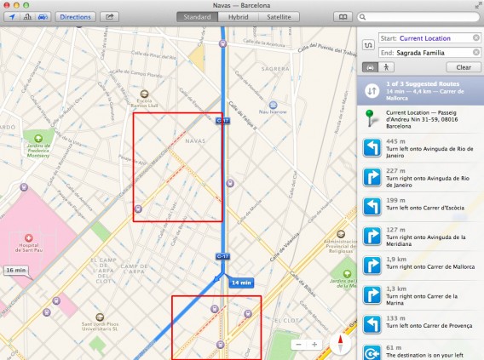Select the destination is on your left step
The width and height of the screenshot is (484, 360).
pyautogui.click(x=420, y=351)
